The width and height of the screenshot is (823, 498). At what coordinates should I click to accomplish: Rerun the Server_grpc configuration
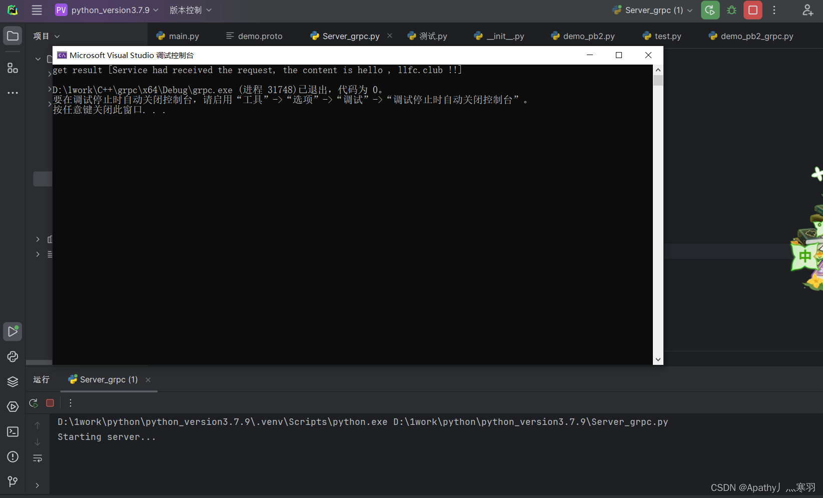(x=34, y=403)
